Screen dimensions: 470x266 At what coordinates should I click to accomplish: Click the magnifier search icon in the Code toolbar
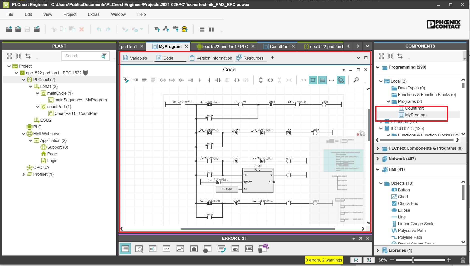click(x=356, y=80)
